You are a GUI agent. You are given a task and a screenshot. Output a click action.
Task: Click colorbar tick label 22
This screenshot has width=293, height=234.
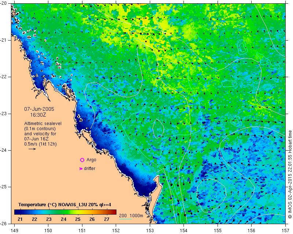click(x=34, y=219)
